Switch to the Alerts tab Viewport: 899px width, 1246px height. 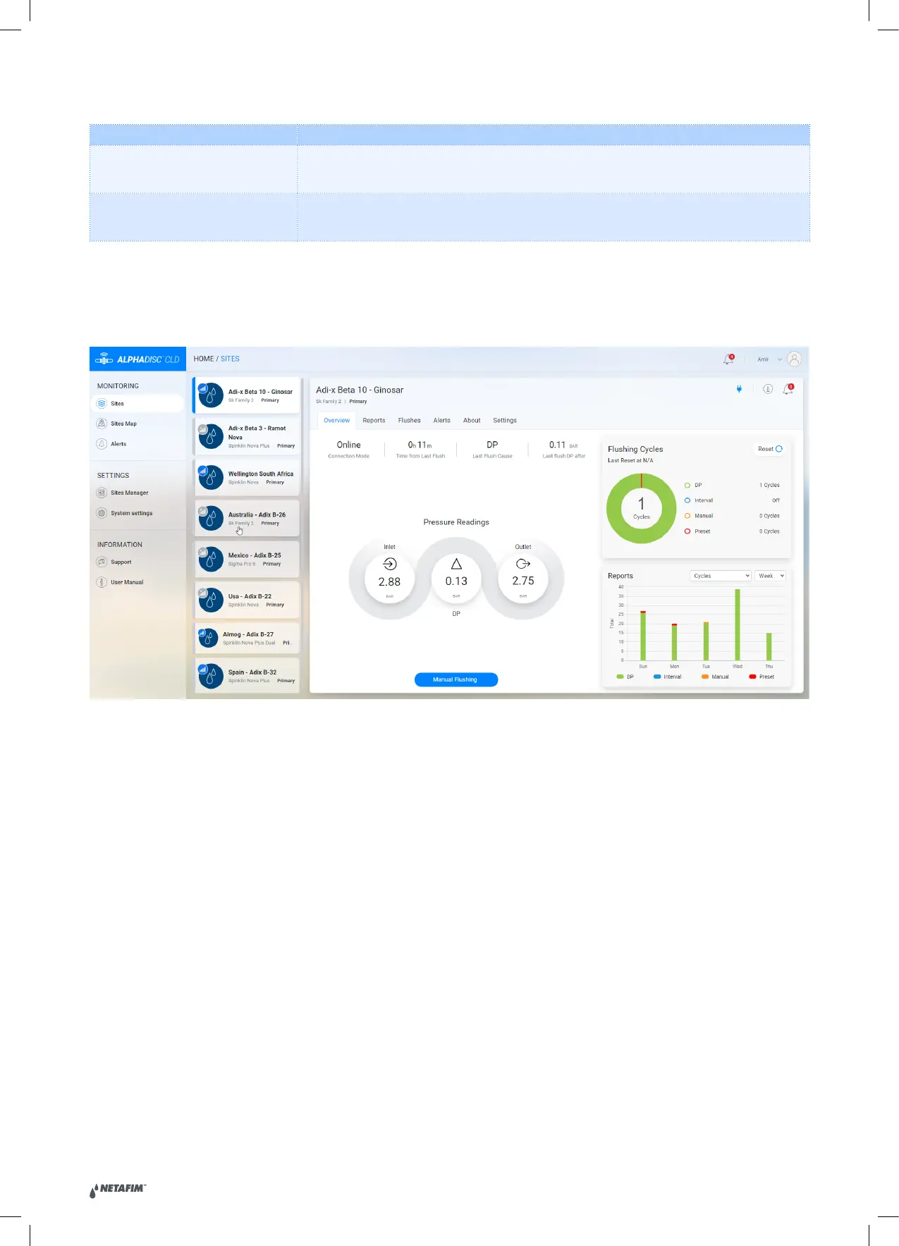(441, 420)
